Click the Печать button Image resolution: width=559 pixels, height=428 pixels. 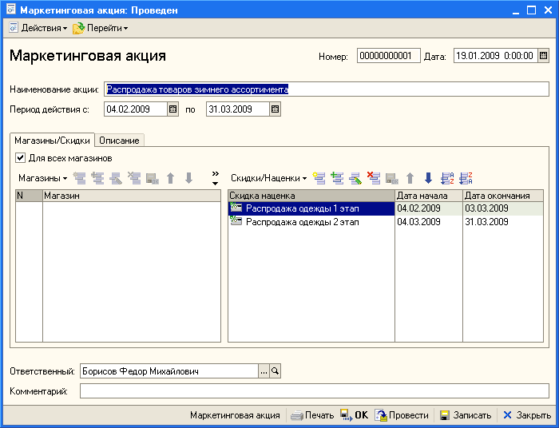312,415
